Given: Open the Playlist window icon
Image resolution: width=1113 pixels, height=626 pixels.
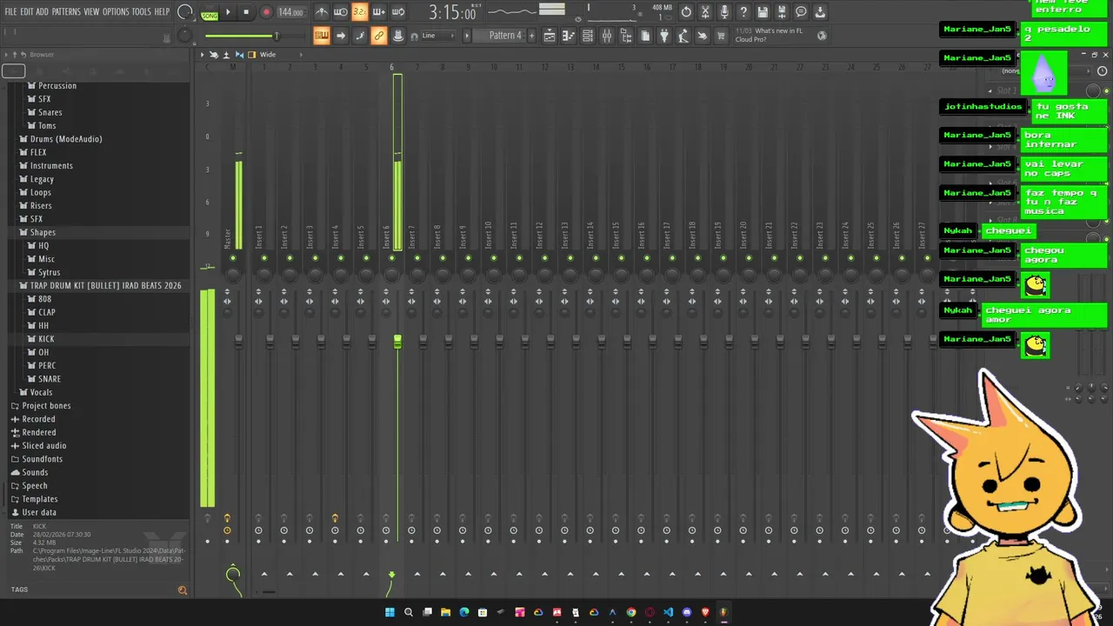Looking at the screenshot, I should pyautogui.click(x=550, y=36).
